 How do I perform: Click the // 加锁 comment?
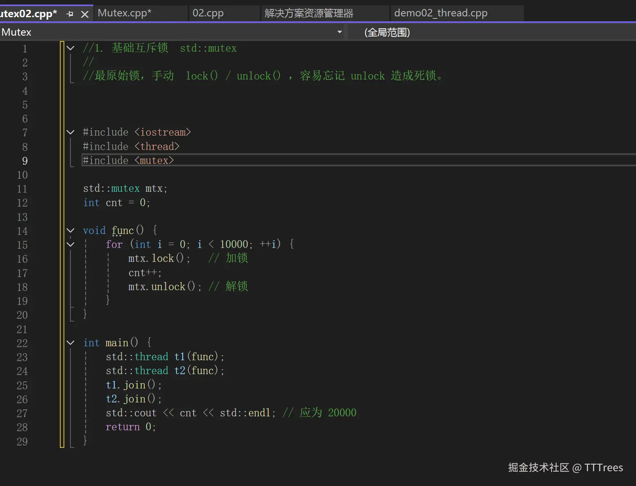coord(228,258)
